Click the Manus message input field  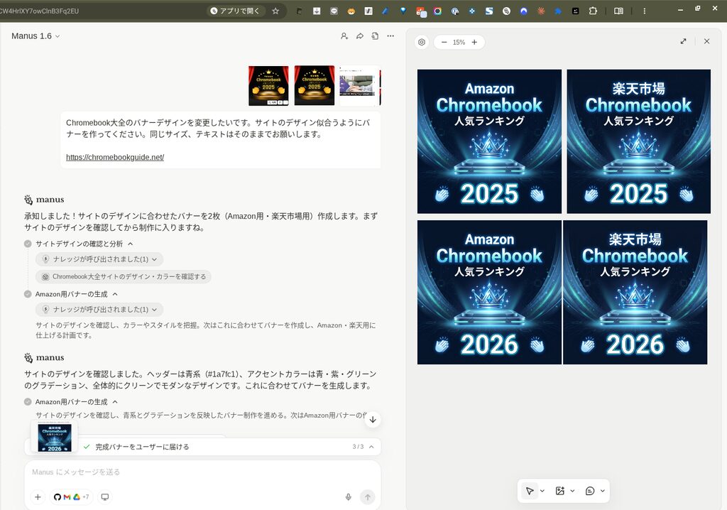[199, 472]
